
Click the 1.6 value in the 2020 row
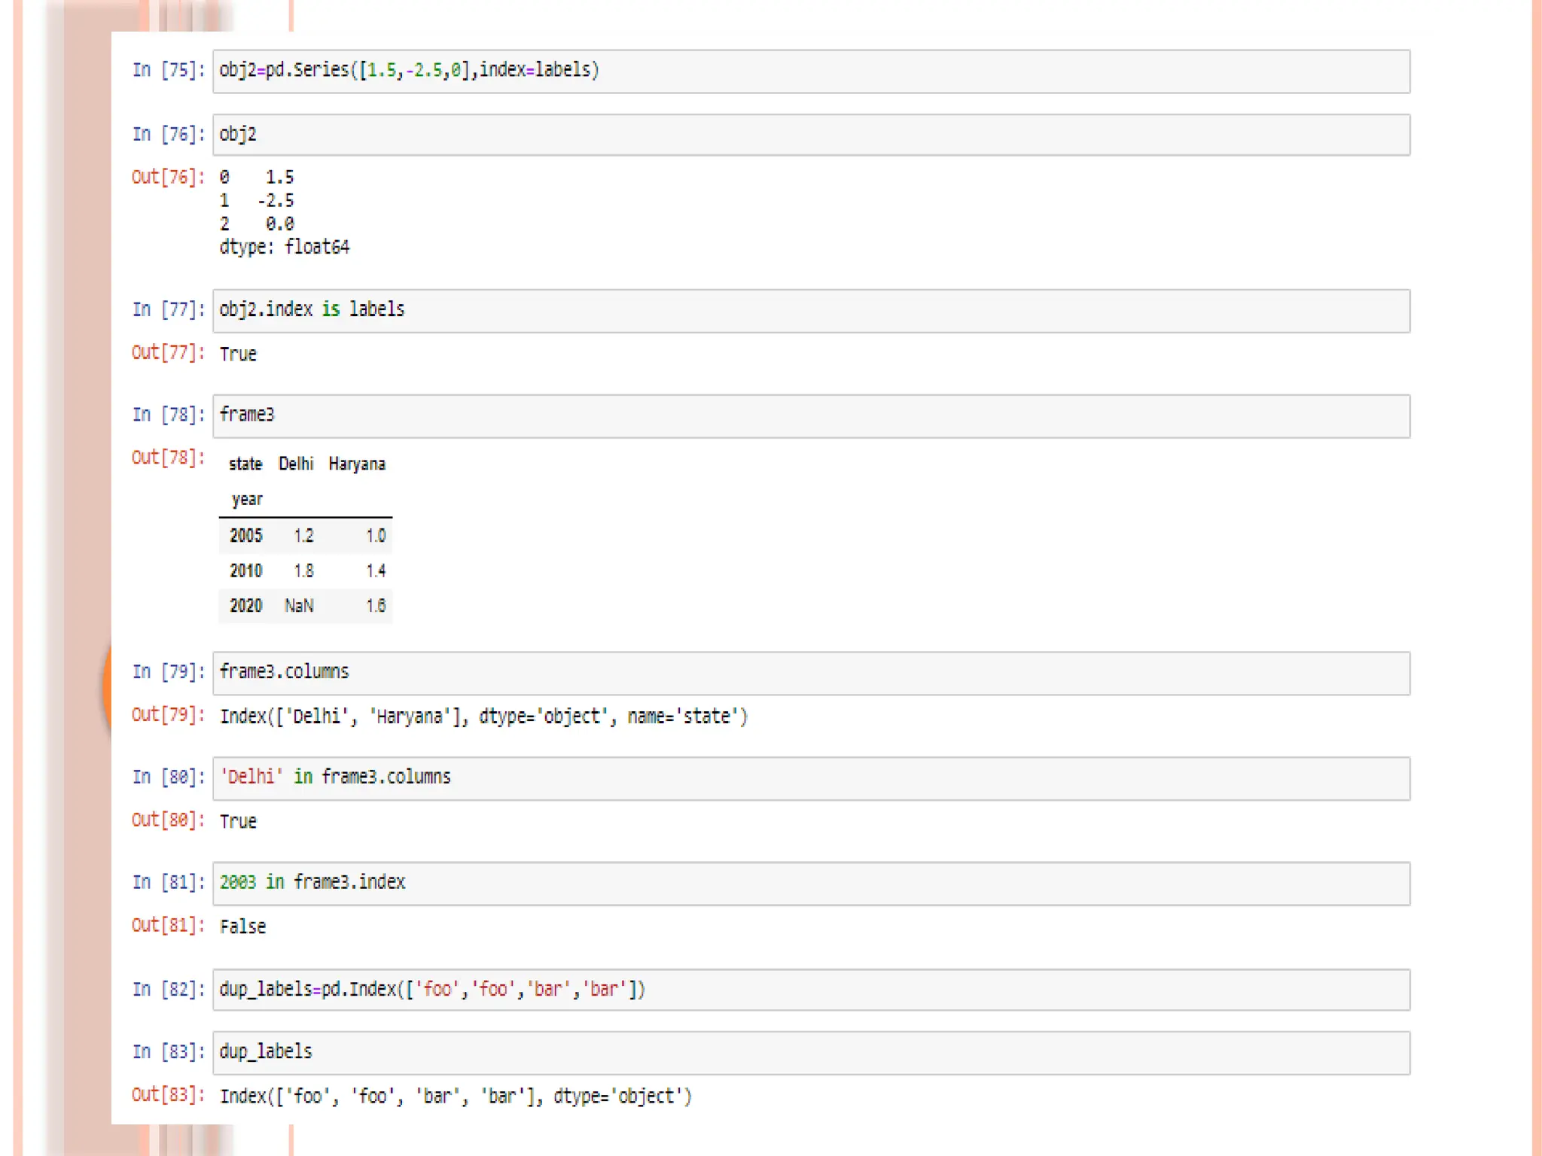(x=376, y=606)
